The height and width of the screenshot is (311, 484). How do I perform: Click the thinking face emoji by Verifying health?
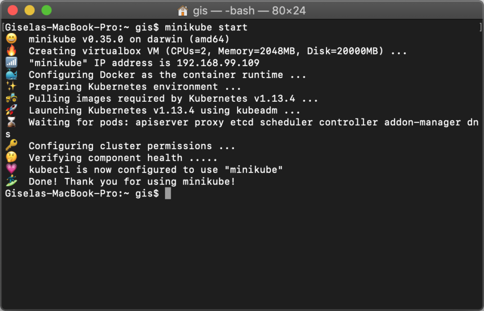click(11, 157)
